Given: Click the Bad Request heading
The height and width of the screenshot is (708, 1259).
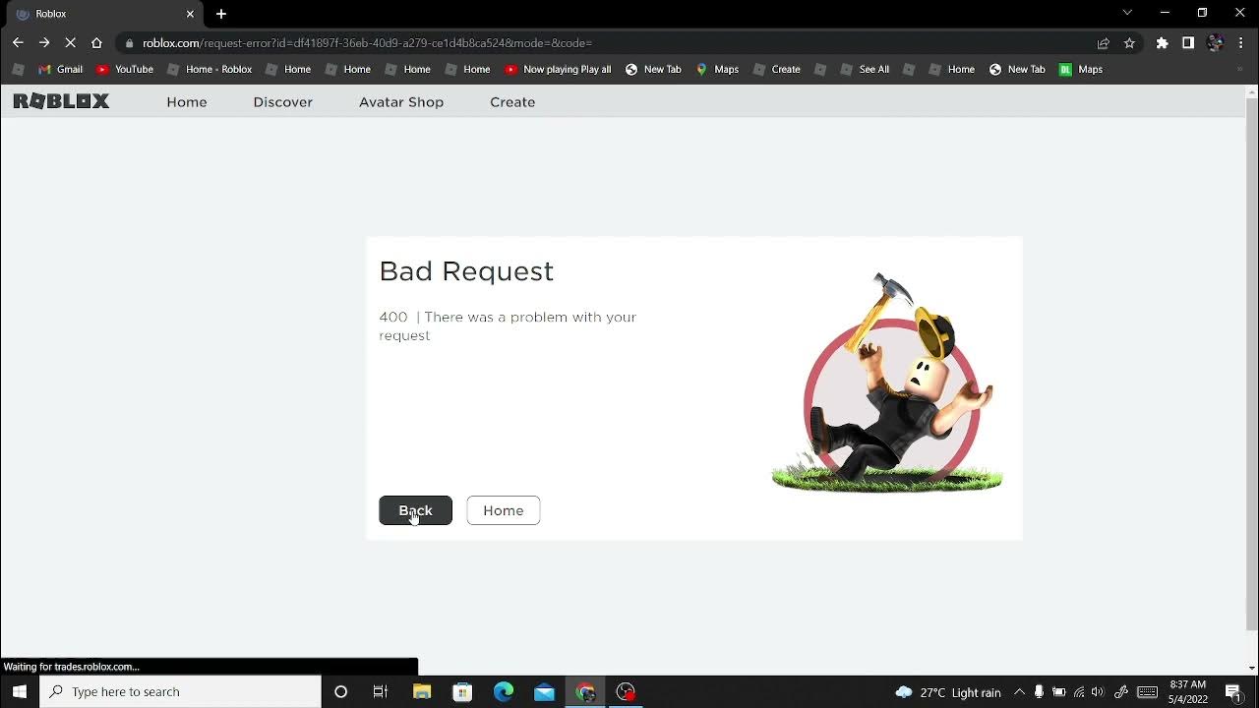Looking at the screenshot, I should tap(466, 271).
